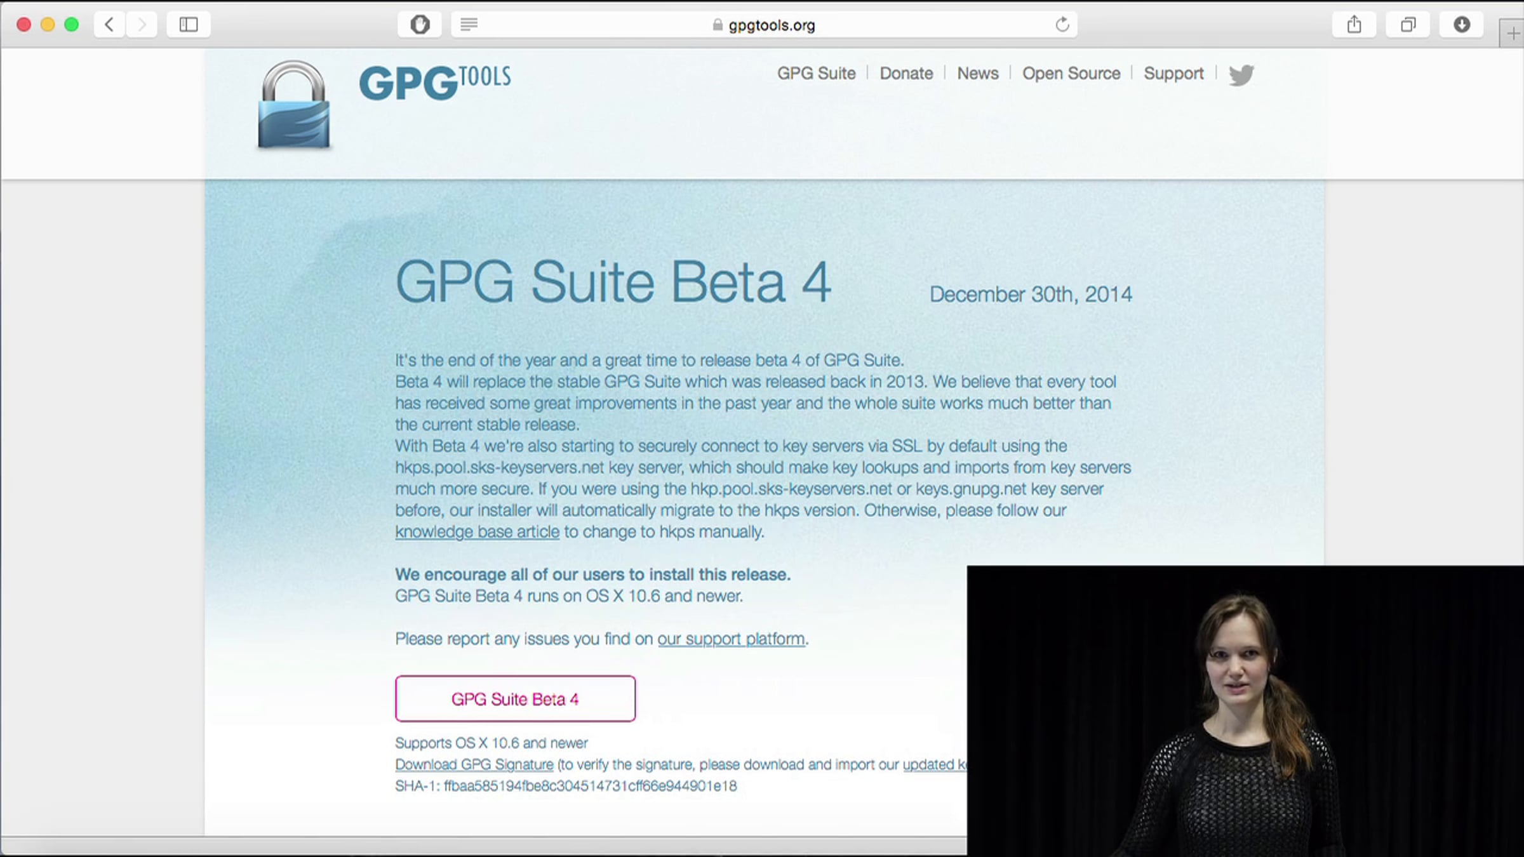Open the Download GPG Signature link
1524x857 pixels.
coord(474,764)
